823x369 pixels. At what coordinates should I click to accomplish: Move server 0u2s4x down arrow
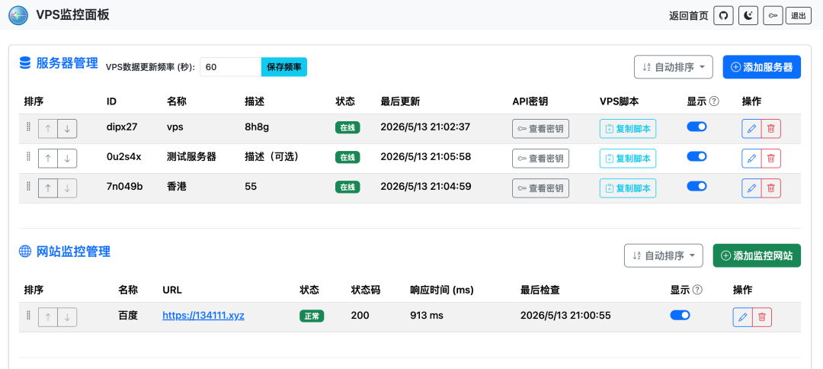[x=67, y=158]
